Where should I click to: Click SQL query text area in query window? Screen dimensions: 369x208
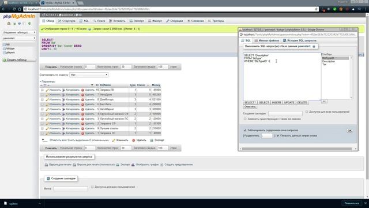tap(282, 77)
